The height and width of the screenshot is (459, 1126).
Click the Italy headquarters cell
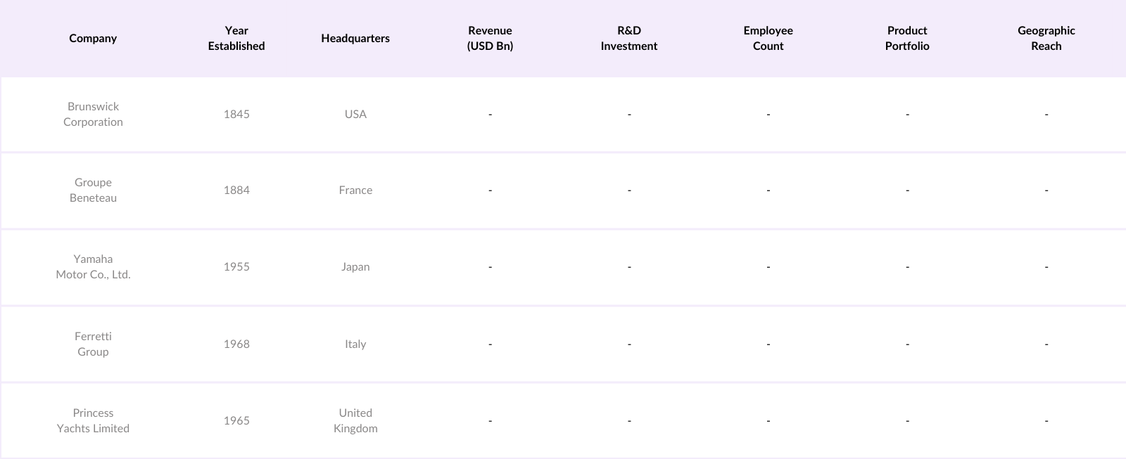355,344
